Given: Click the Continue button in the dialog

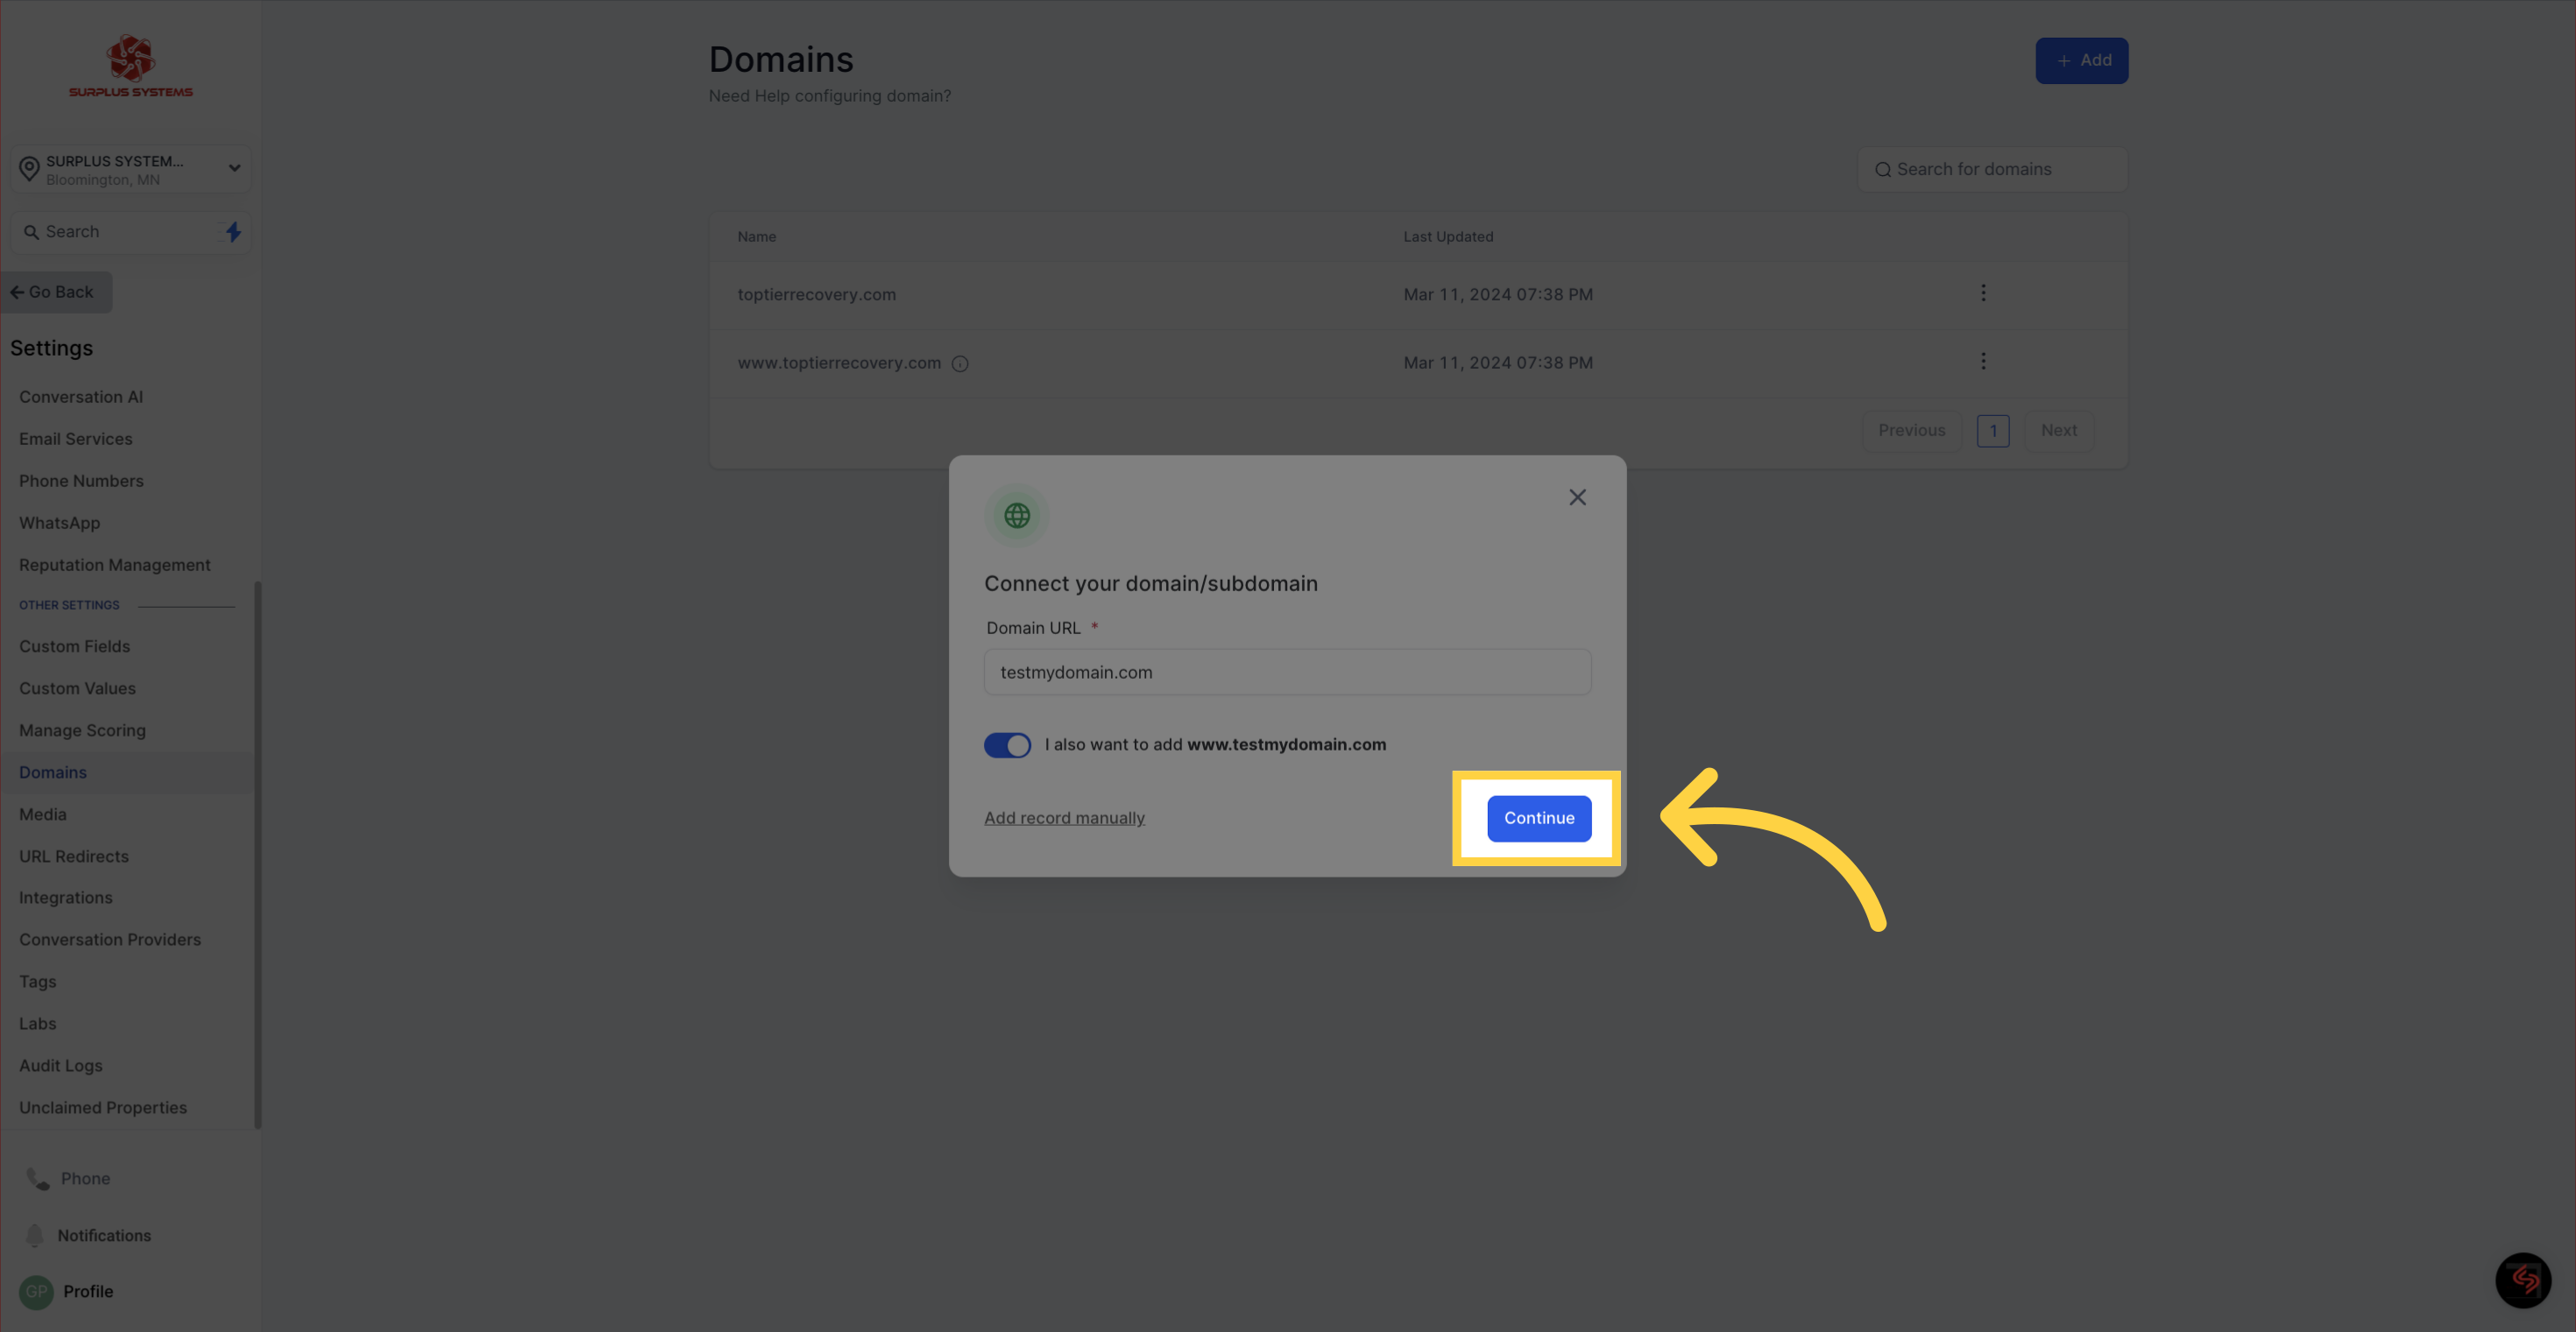Looking at the screenshot, I should 1539,817.
